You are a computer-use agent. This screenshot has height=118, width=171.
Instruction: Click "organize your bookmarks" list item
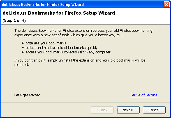coord(46,43)
